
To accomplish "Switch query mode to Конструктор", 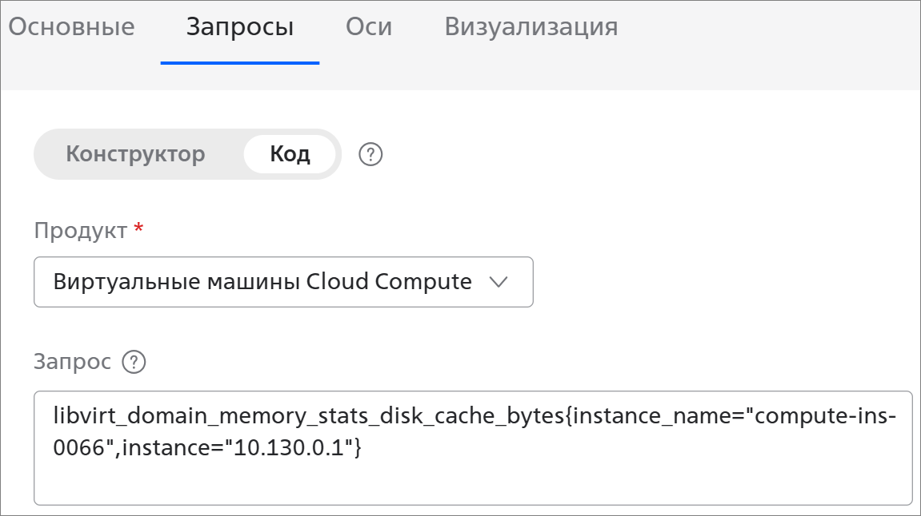I will tap(135, 153).
